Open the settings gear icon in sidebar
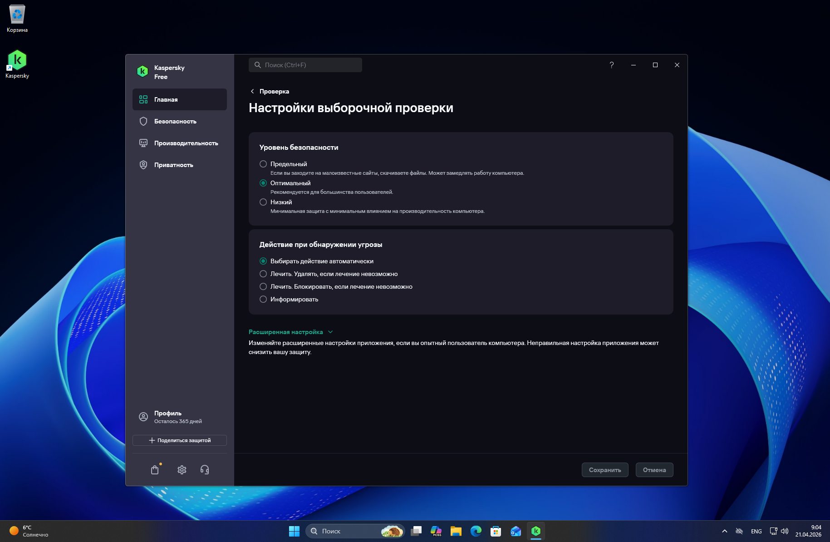Image resolution: width=830 pixels, height=542 pixels. (x=182, y=470)
